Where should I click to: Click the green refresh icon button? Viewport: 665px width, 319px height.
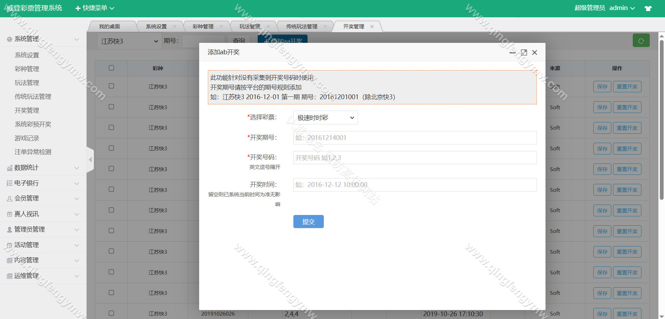(x=641, y=41)
